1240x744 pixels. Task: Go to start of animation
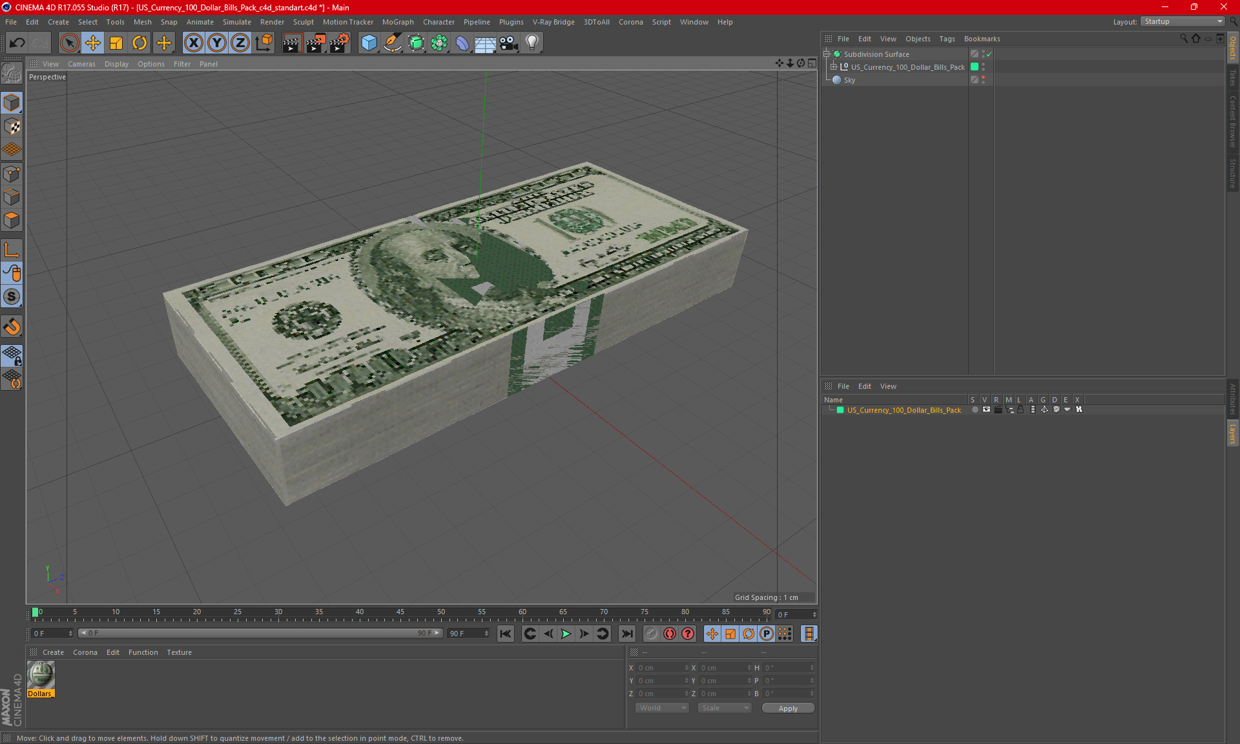click(506, 634)
